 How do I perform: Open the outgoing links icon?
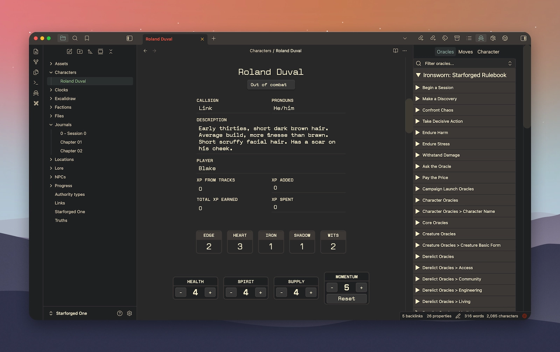(x=433, y=38)
